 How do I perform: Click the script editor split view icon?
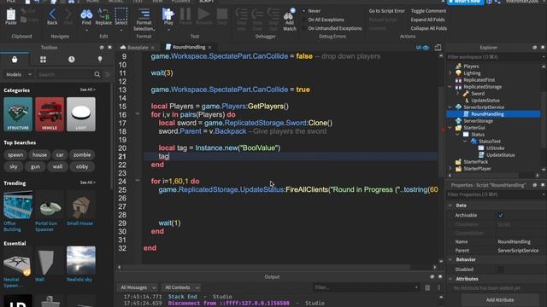[438, 48]
